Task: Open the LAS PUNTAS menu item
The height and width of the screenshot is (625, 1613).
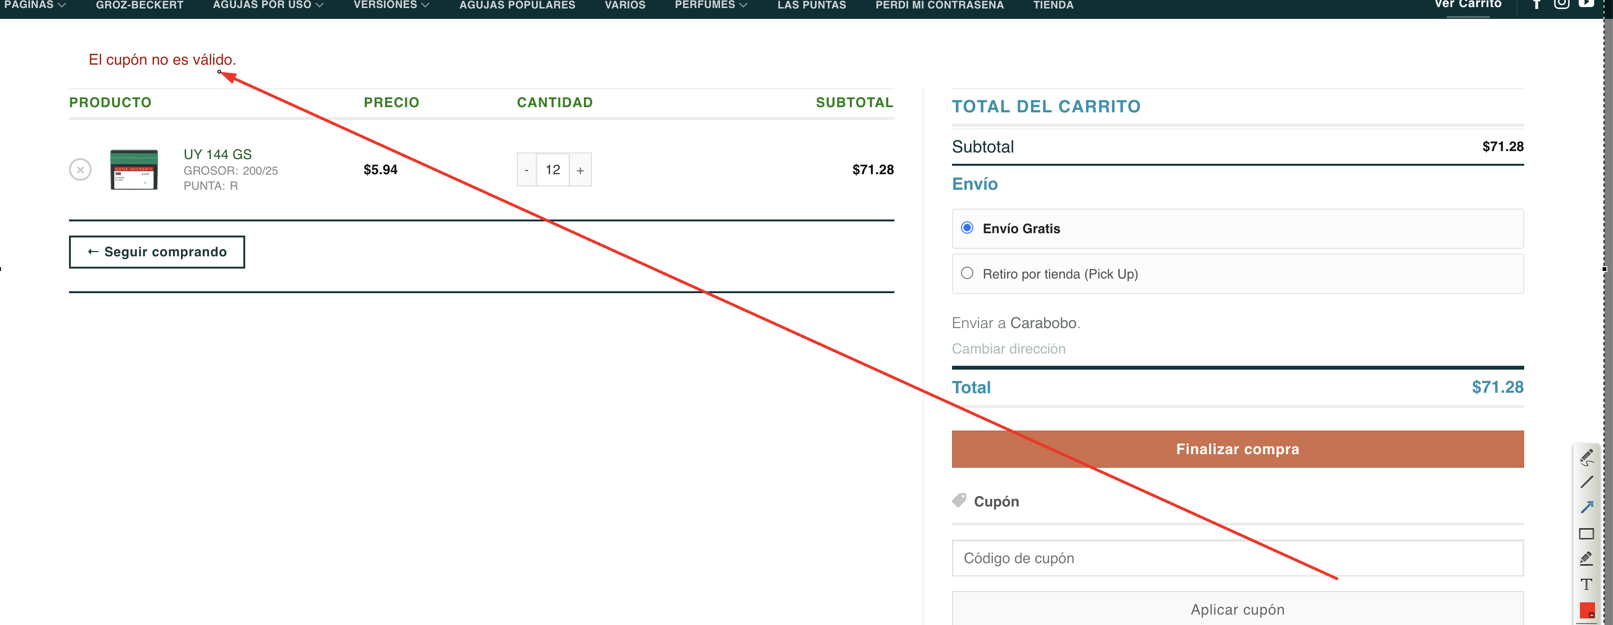Action: pyautogui.click(x=812, y=5)
